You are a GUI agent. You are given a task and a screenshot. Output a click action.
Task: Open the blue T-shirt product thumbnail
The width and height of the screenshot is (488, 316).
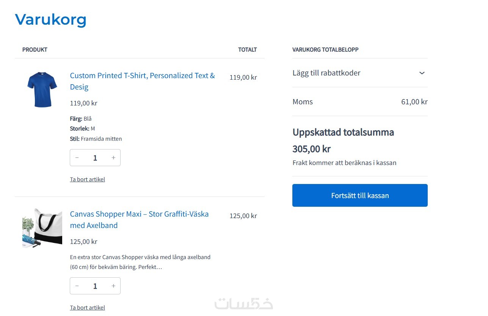click(42, 90)
